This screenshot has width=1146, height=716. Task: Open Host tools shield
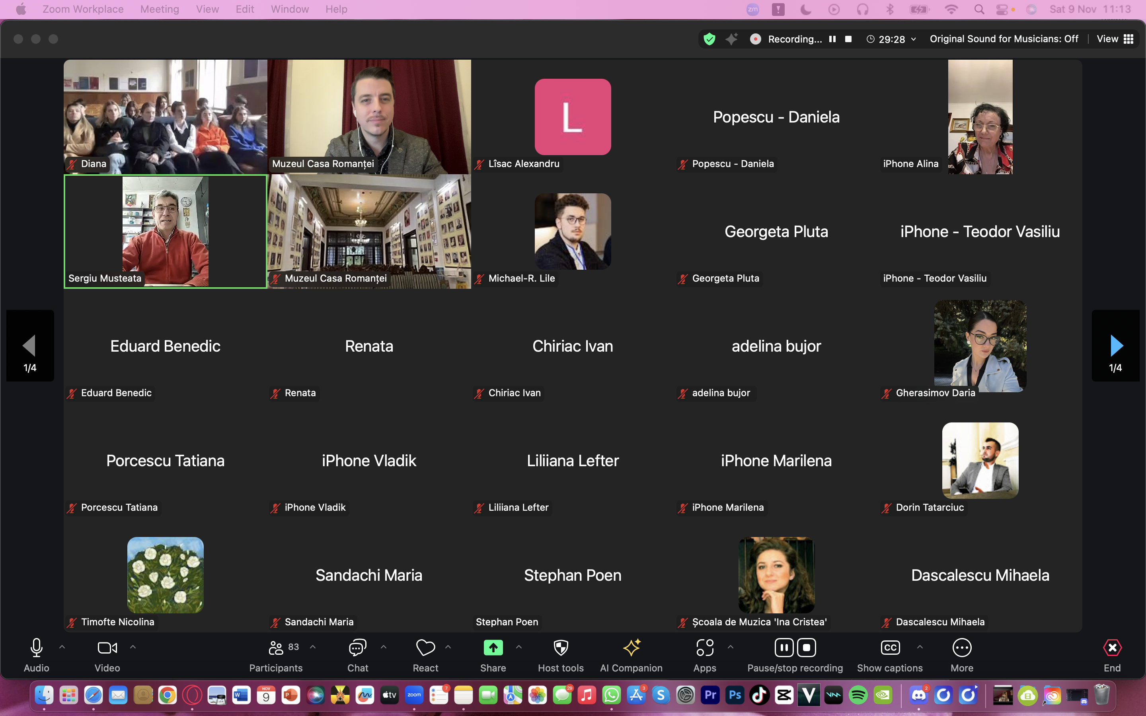click(x=561, y=648)
